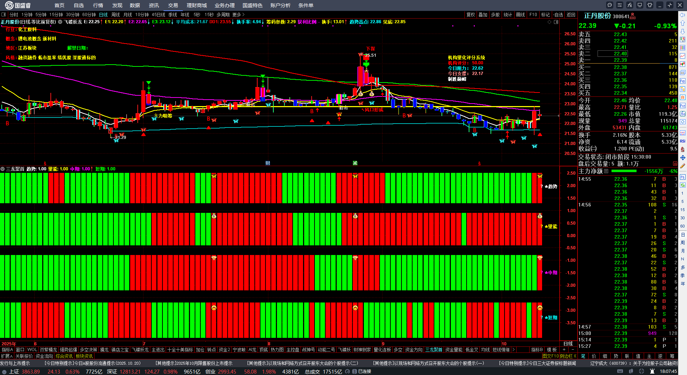
Task: Open 关联报价 panel
Action: [24, 356]
